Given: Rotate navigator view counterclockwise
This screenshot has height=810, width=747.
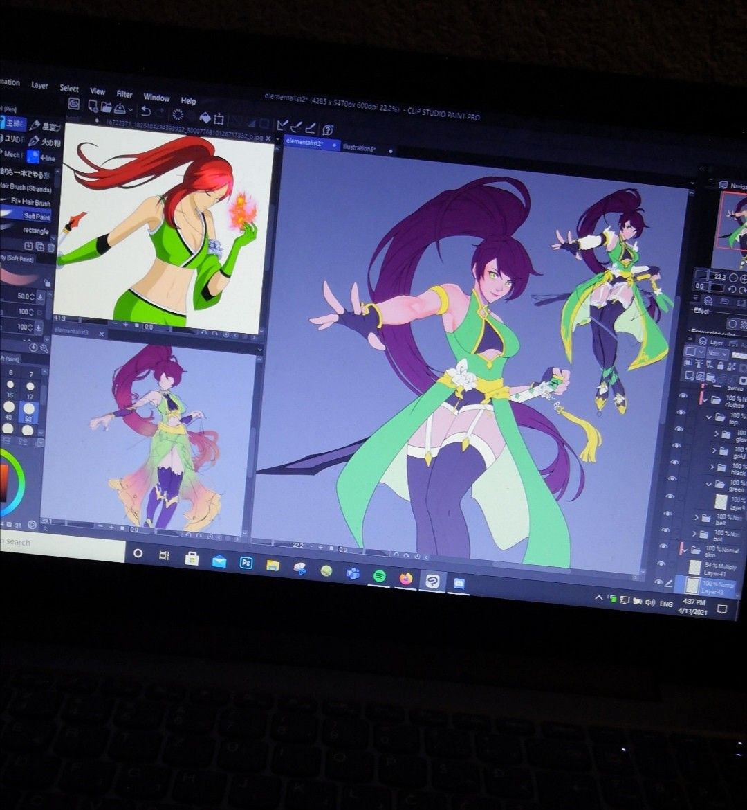Looking at the screenshot, I should click(732, 289).
